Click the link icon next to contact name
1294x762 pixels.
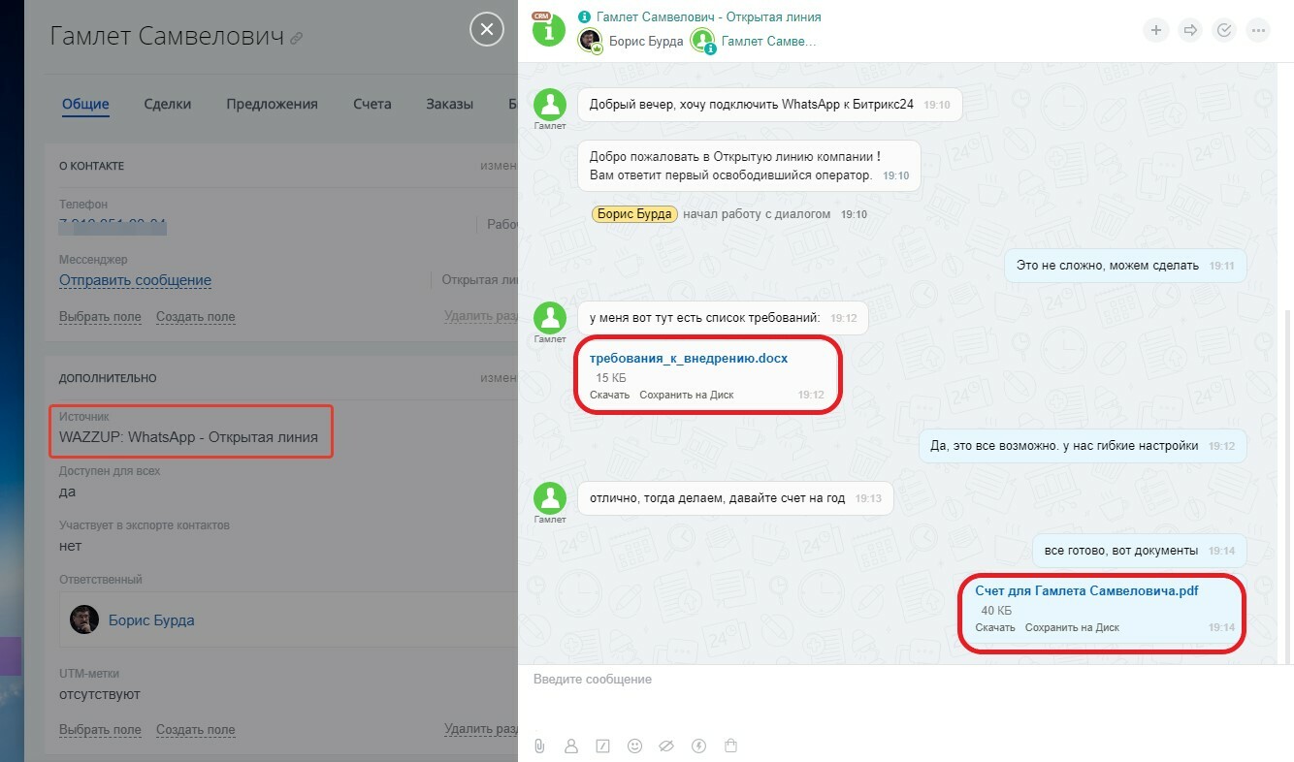pyautogui.click(x=297, y=39)
